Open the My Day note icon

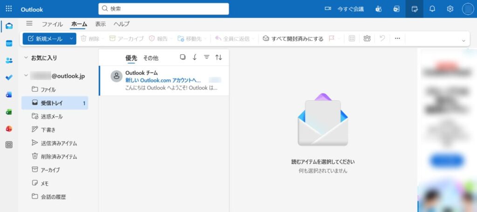point(414,9)
